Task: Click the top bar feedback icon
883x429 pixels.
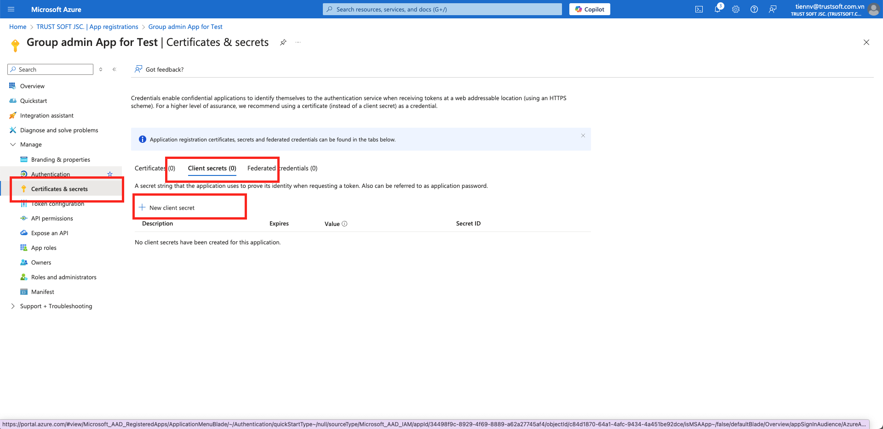Action: 773,9
